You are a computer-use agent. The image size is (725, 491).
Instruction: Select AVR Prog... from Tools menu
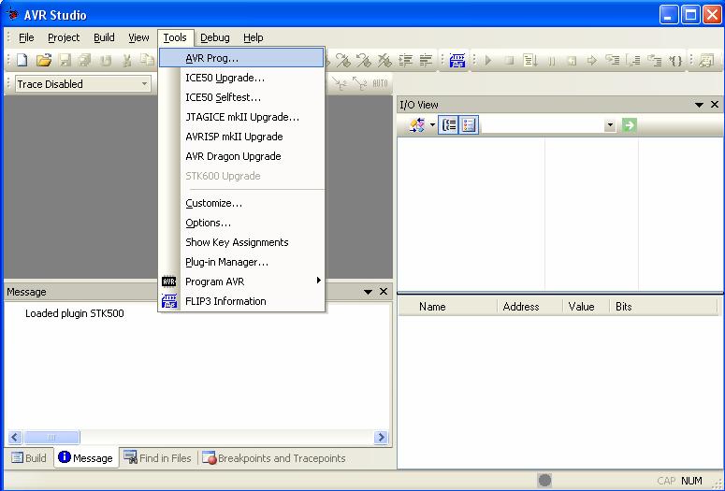211,58
